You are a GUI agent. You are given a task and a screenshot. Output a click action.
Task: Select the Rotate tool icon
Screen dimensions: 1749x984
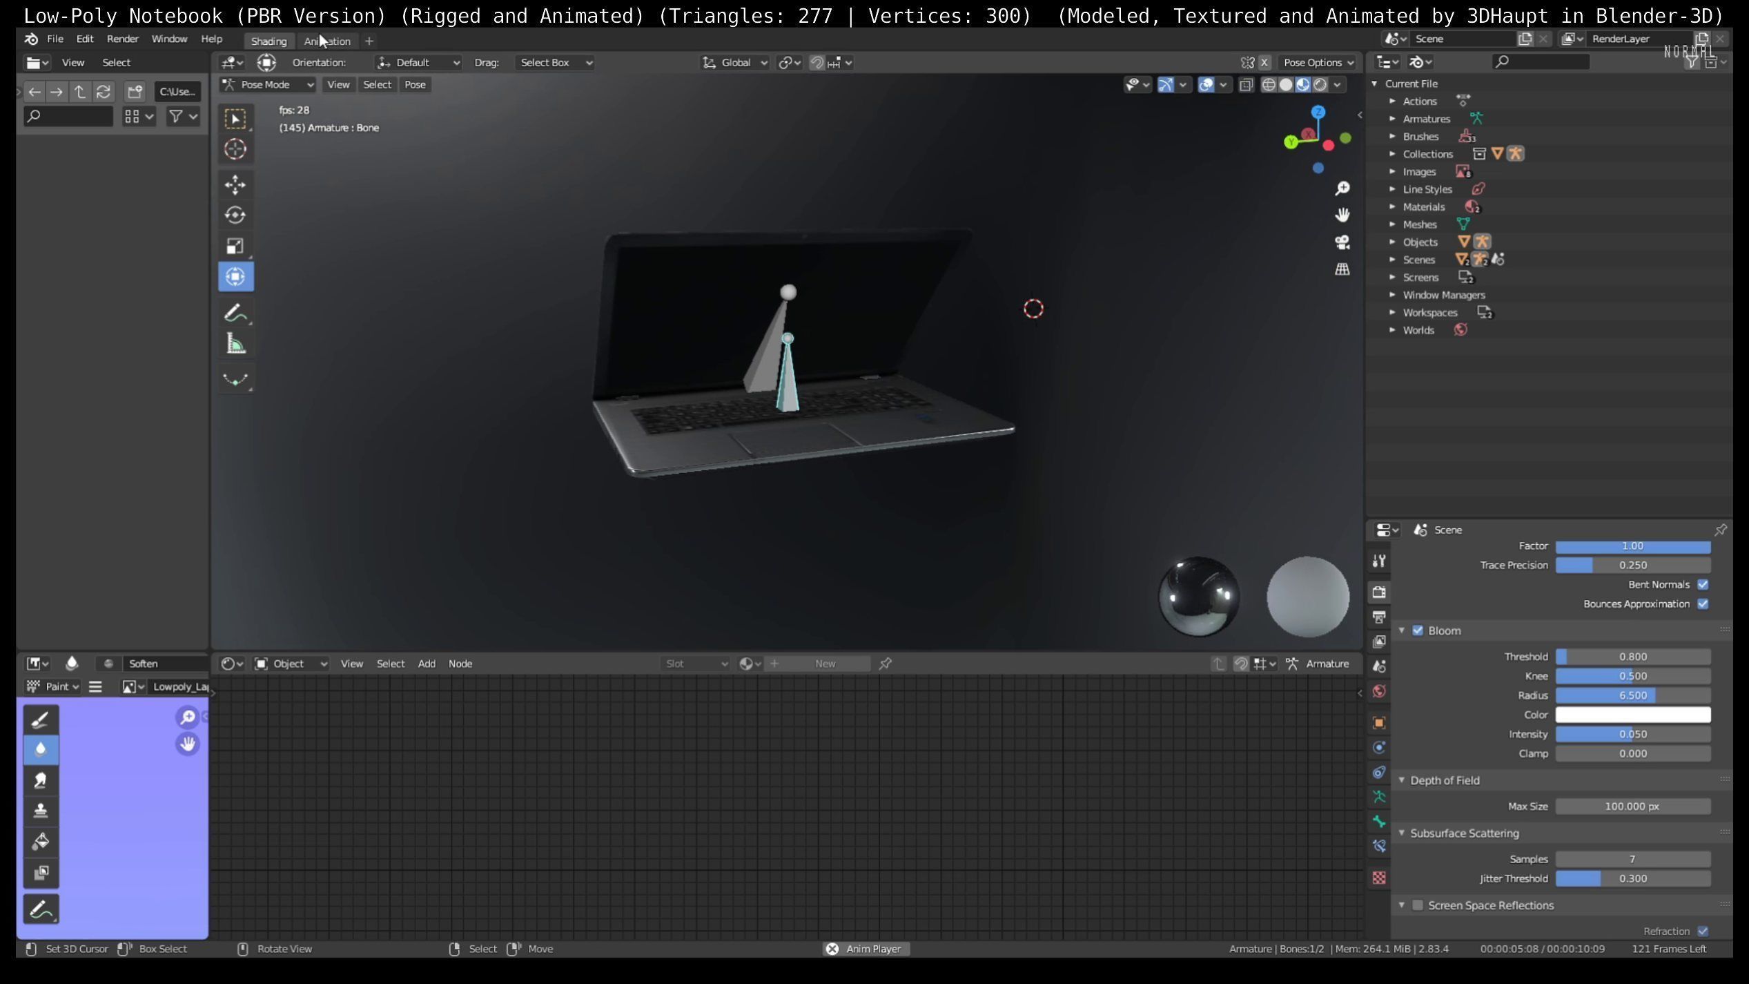coord(235,215)
